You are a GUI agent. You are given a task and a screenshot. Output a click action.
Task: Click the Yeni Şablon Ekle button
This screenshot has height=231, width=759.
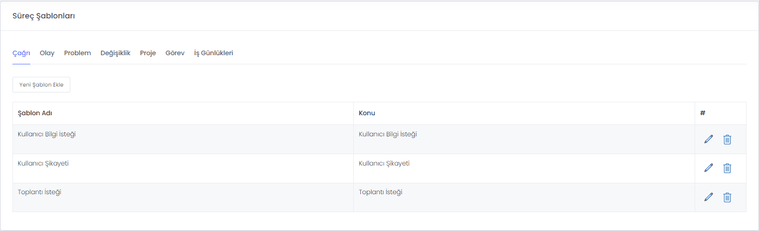click(x=41, y=85)
